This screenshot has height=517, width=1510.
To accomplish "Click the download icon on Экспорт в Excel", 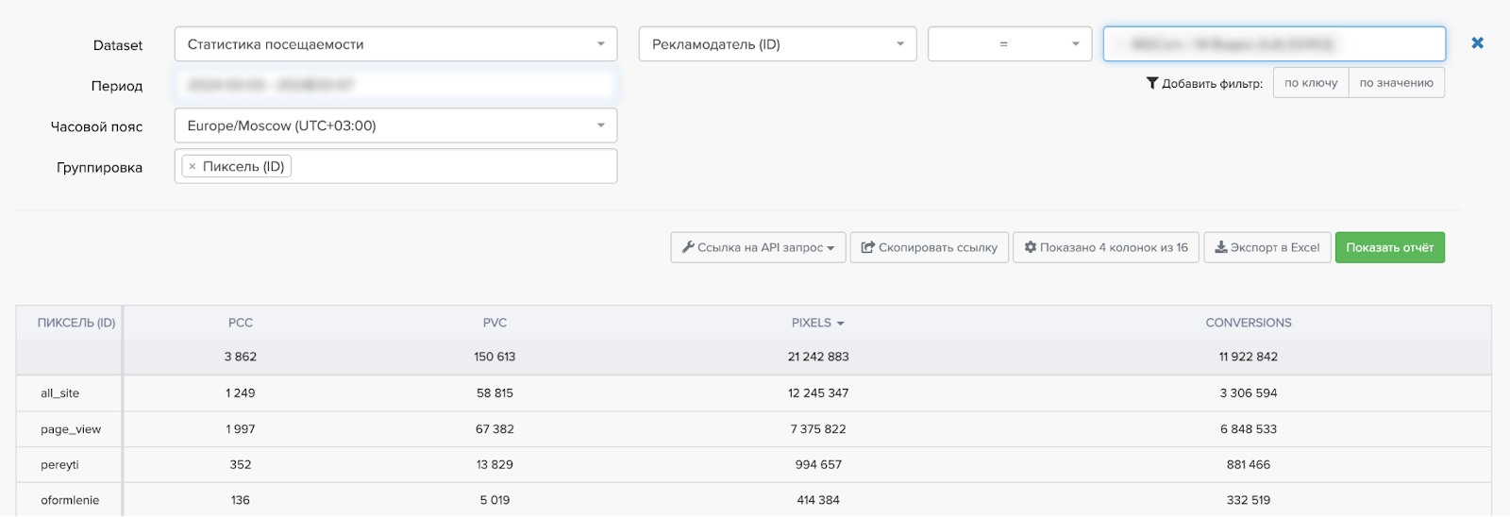I will tap(1220, 247).
